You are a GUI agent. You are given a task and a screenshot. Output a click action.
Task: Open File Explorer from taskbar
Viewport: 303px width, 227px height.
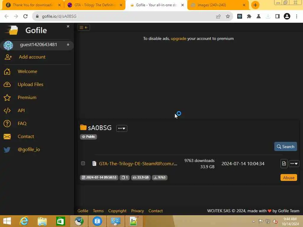42,221
